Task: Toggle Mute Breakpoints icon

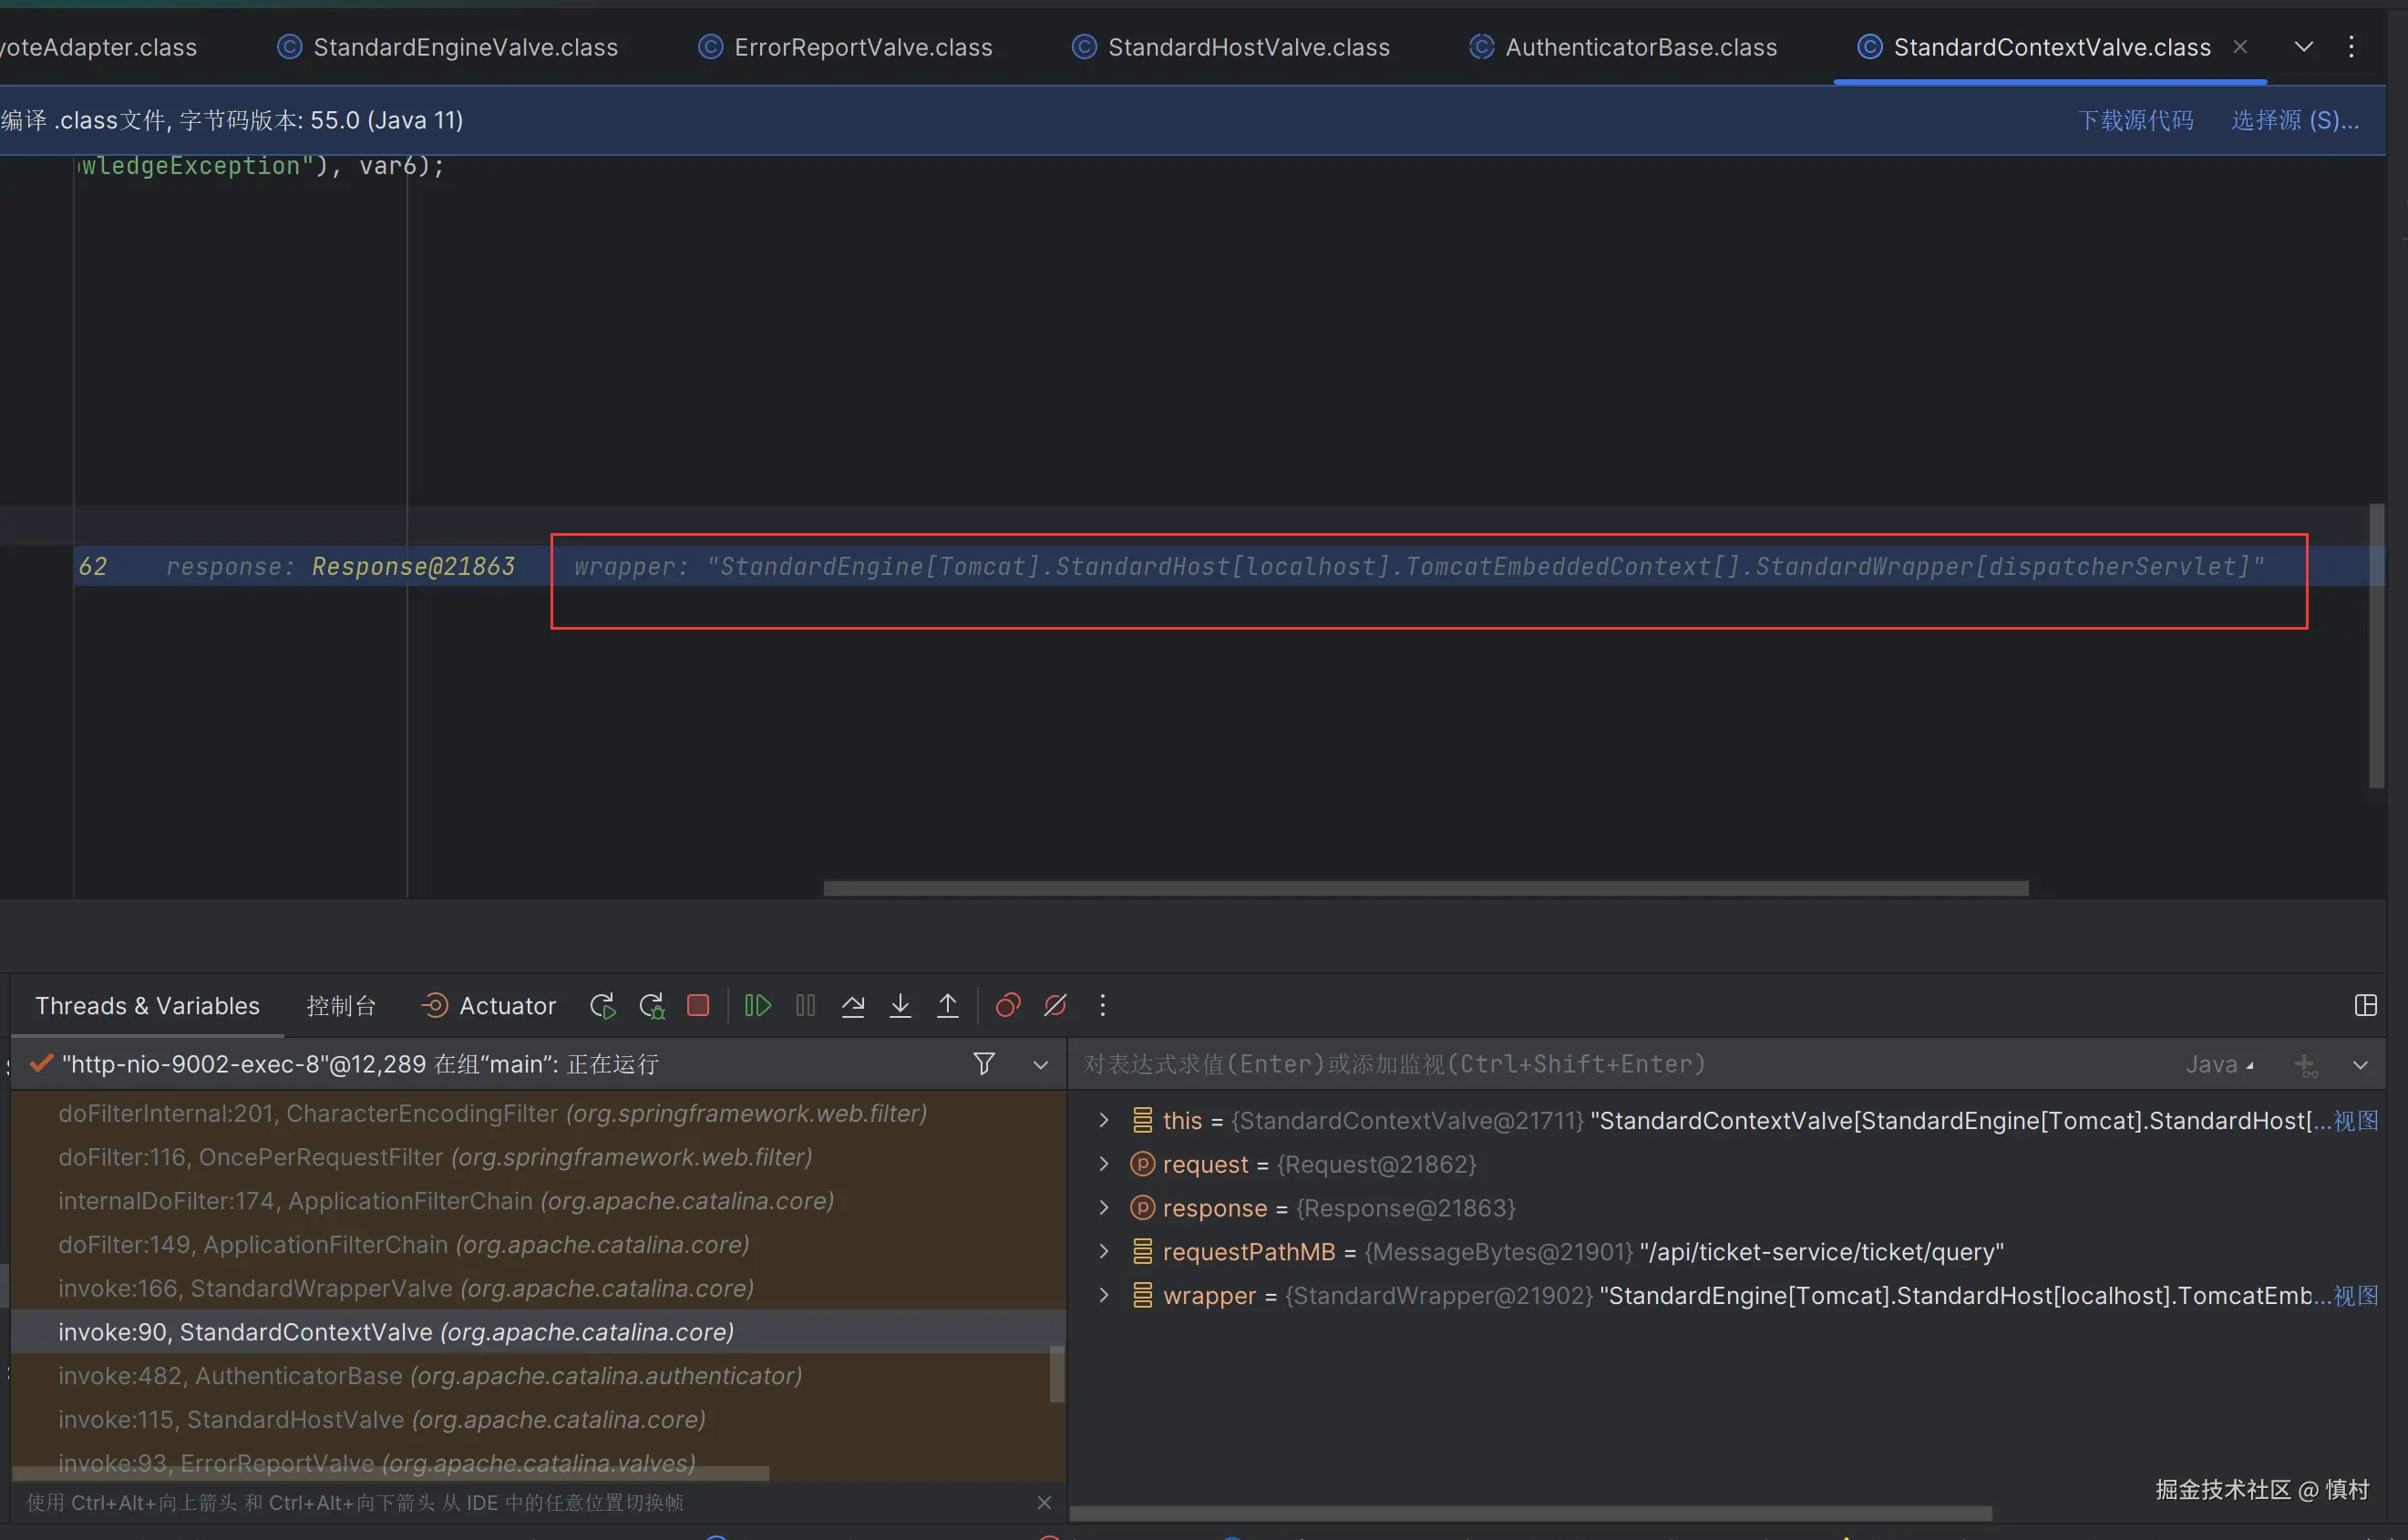Action: pyautogui.click(x=1055, y=1005)
